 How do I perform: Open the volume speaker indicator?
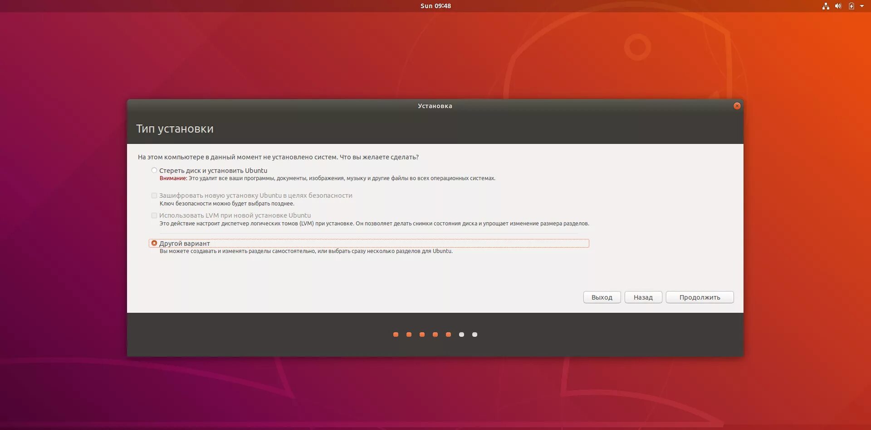[838, 6]
